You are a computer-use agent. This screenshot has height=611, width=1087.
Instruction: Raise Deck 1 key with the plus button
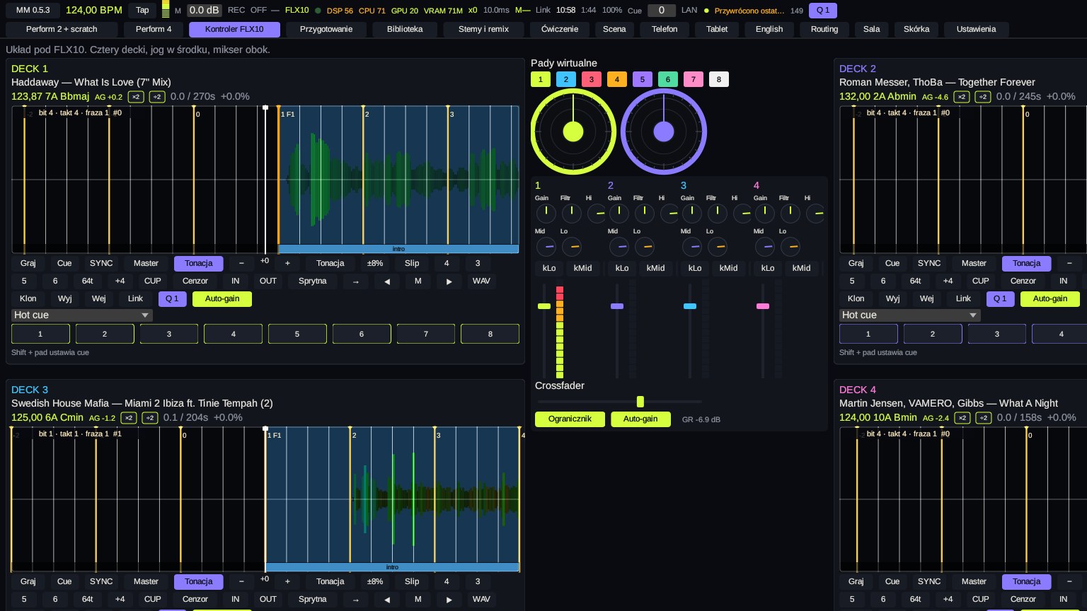point(287,263)
